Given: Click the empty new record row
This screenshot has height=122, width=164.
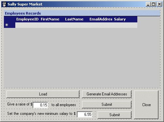Looking at the screenshot, I should pos(76,25).
